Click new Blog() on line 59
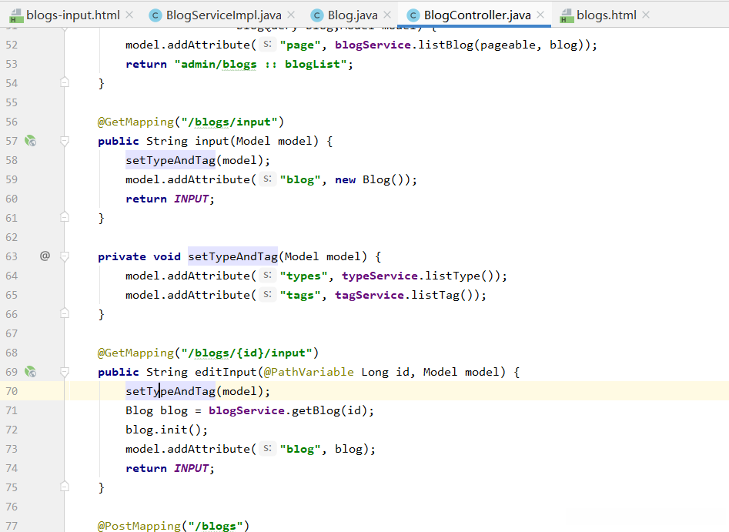Viewport: 729px width, 532px height. pyautogui.click(x=372, y=179)
